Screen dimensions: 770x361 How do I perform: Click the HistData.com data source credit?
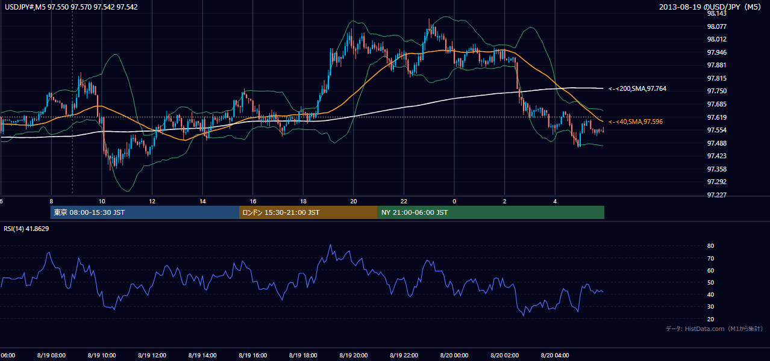coord(715,329)
